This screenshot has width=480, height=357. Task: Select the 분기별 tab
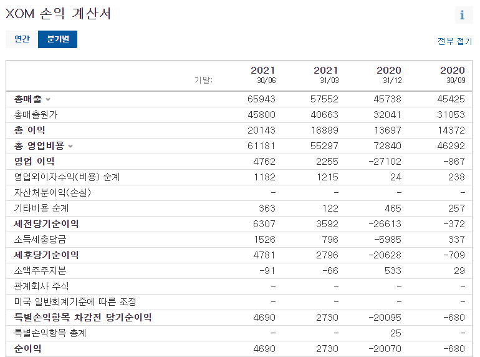pos(57,39)
